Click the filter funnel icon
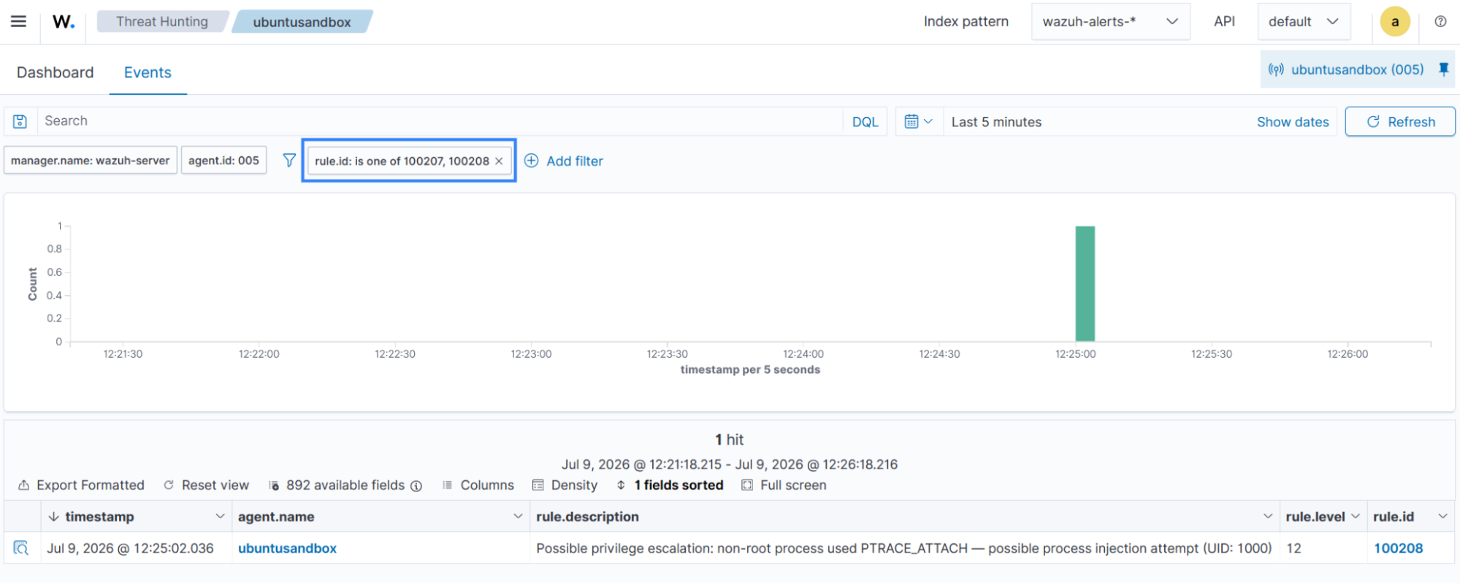This screenshot has width=1460, height=584. [289, 160]
